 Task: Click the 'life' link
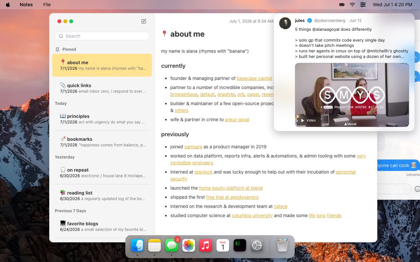[x=312, y=215]
